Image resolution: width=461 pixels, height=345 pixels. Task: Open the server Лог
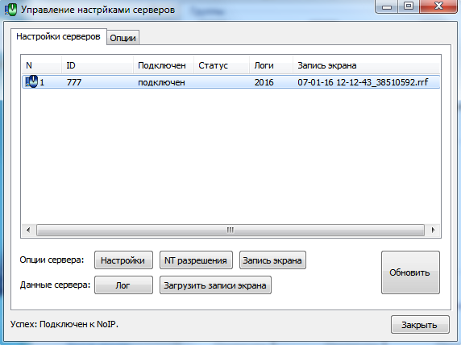(x=123, y=285)
